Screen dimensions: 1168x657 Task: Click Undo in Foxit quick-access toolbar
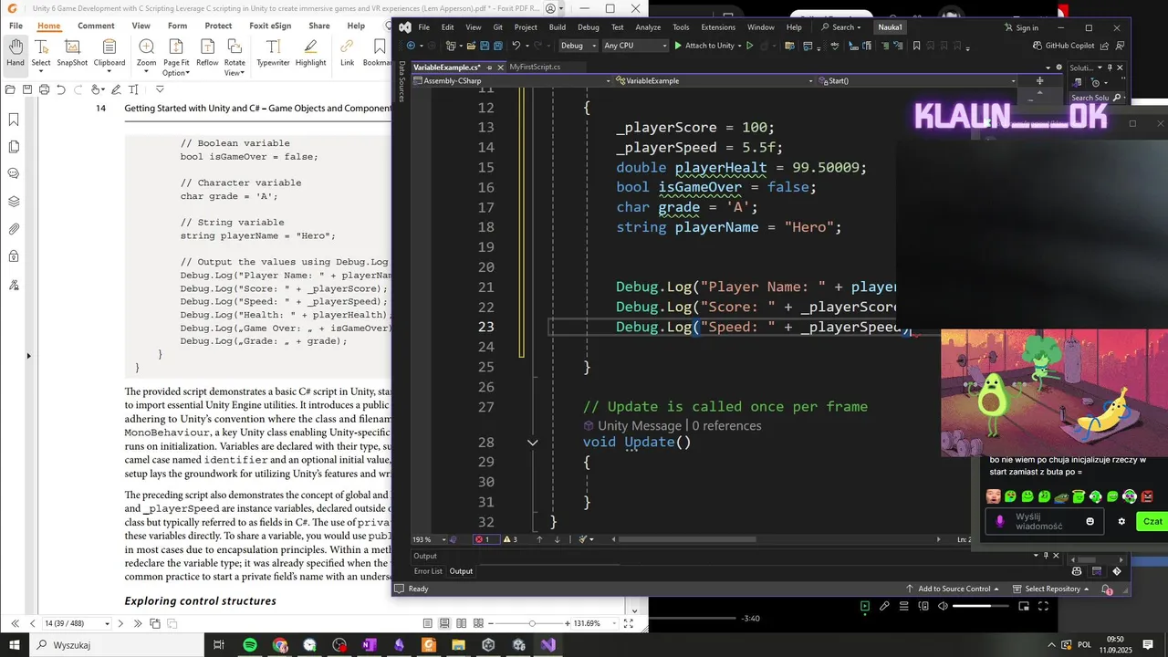[61, 89]
